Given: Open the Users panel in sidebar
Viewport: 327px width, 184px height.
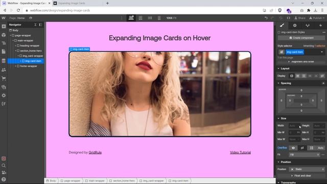Looking at the screenshot, I should click(4, 70).
